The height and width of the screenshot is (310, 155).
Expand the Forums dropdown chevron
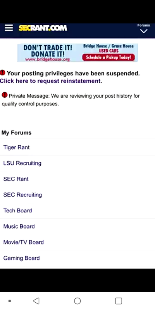pyautogui.click(x=143, y=31)
